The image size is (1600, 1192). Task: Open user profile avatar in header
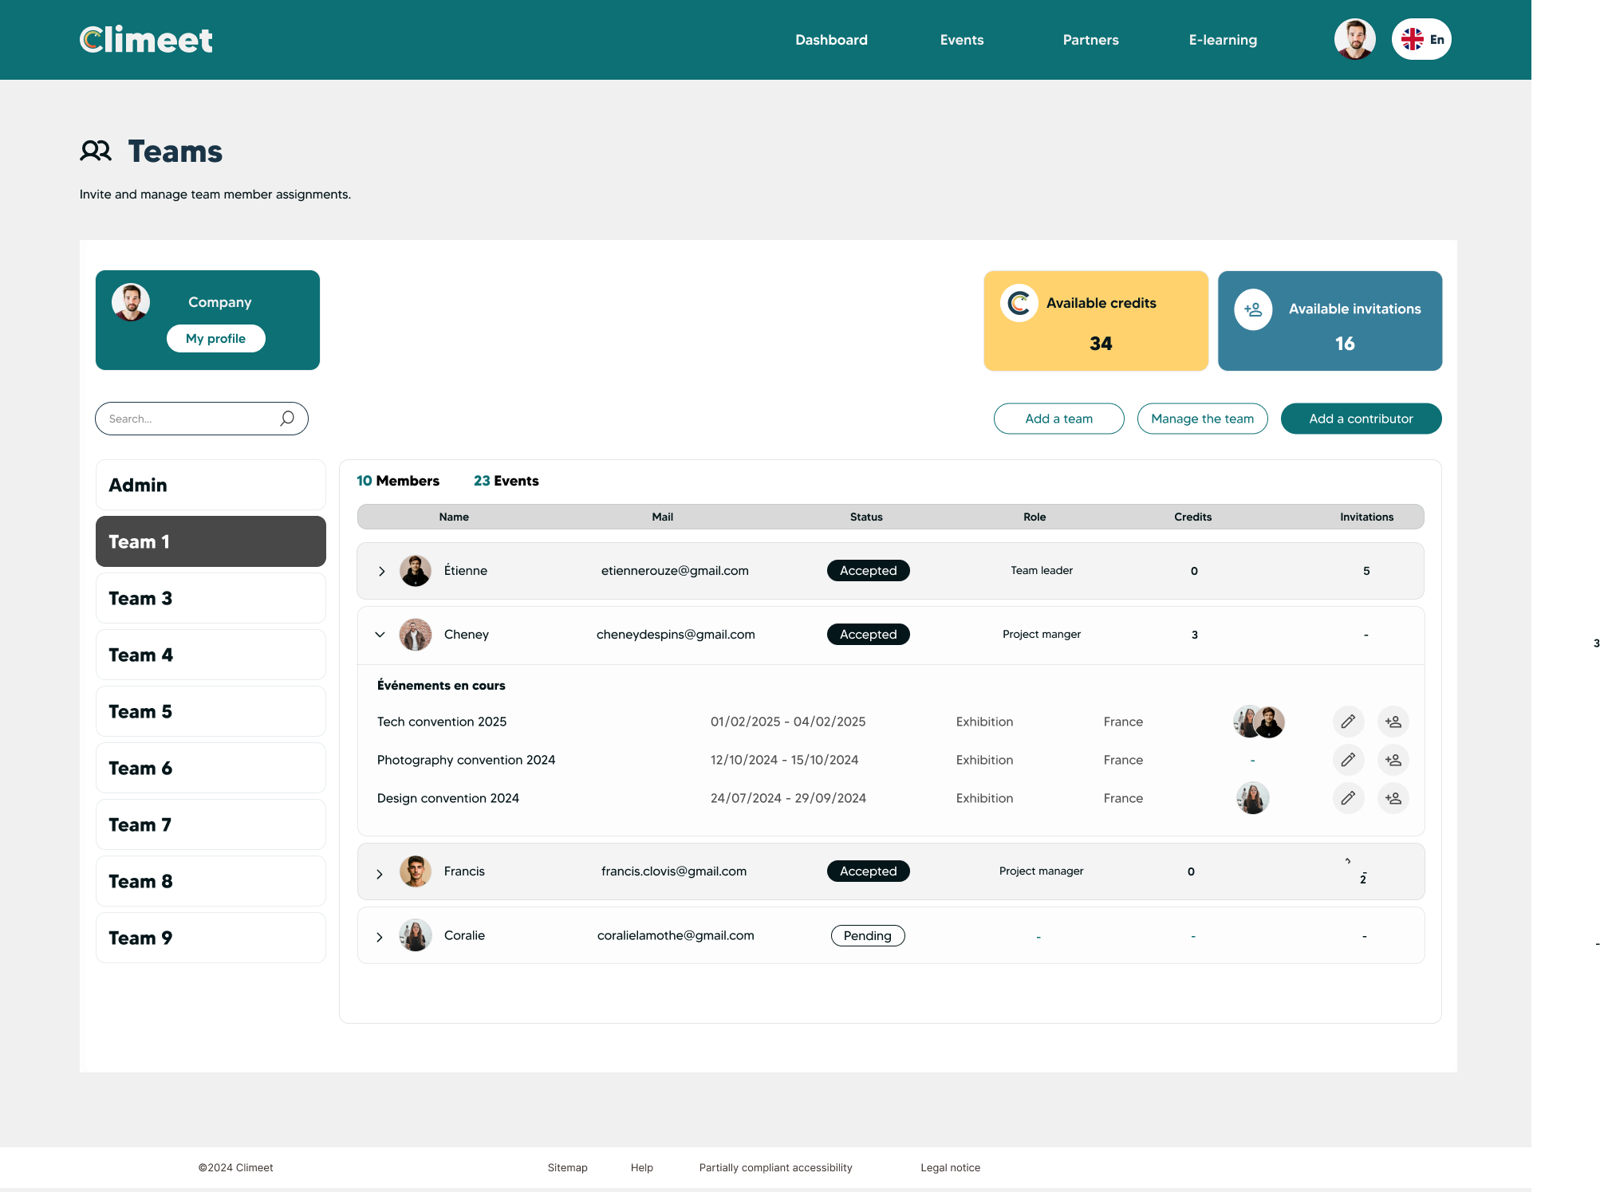tap(1354, 39)
